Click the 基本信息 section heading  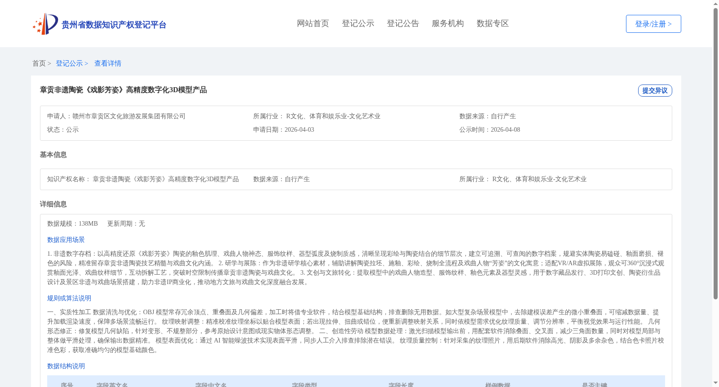coord(53,155)
